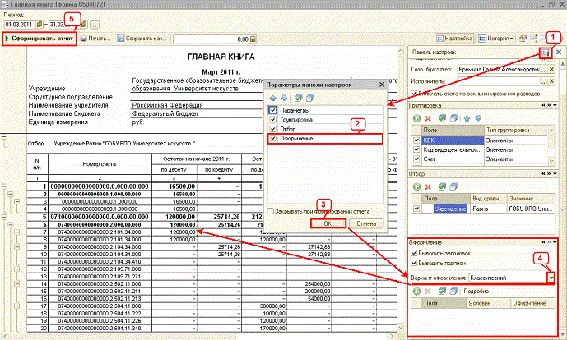Delete the selected row in the Отбор panel
567x340 pixels.
coord(429,186)
